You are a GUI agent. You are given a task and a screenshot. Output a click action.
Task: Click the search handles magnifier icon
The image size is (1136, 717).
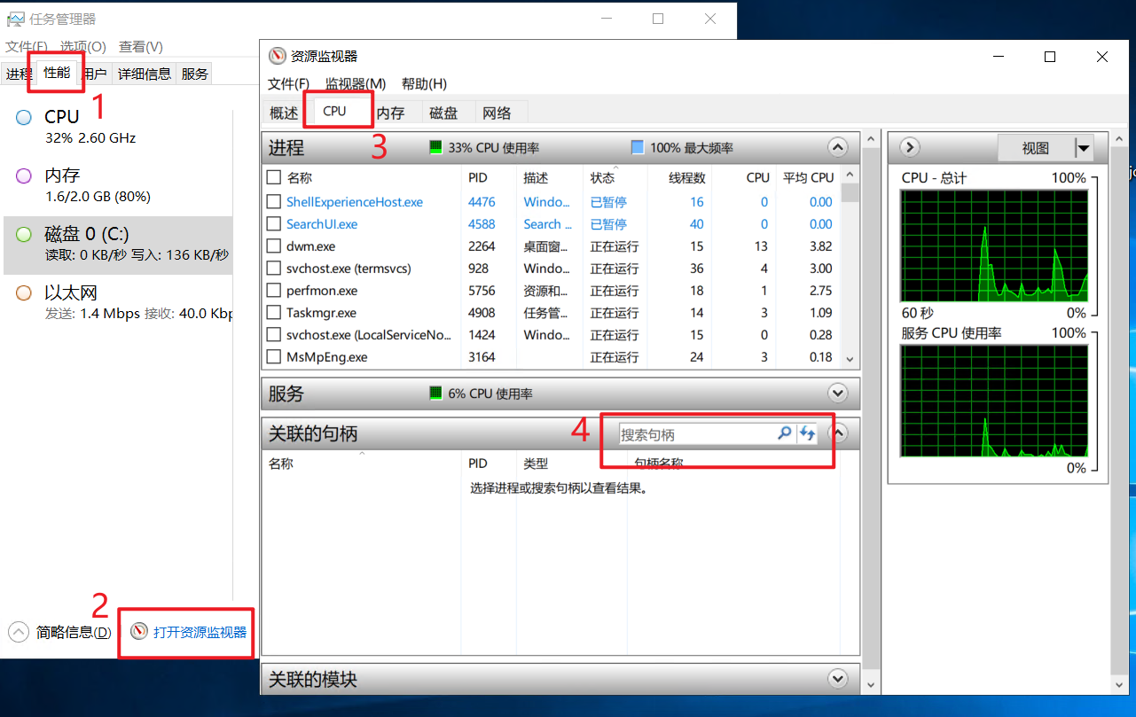784,433
